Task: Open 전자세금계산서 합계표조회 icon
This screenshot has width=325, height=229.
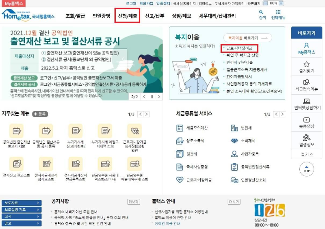Action: [46, 164]
